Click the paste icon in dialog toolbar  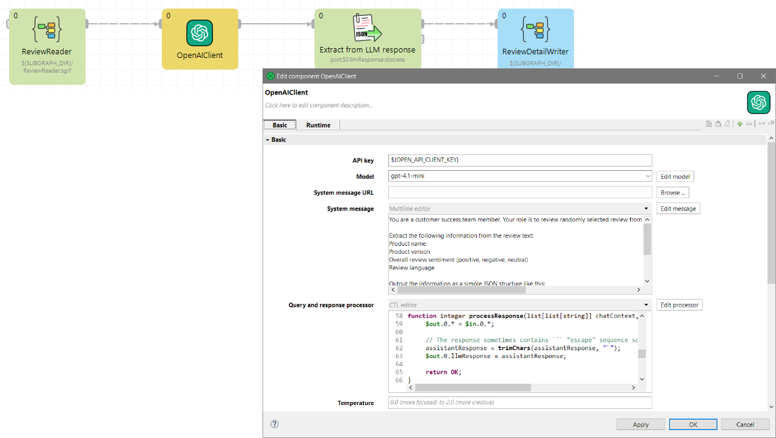(x=718, y=124)
